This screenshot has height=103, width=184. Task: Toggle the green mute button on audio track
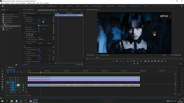point(18,85)
